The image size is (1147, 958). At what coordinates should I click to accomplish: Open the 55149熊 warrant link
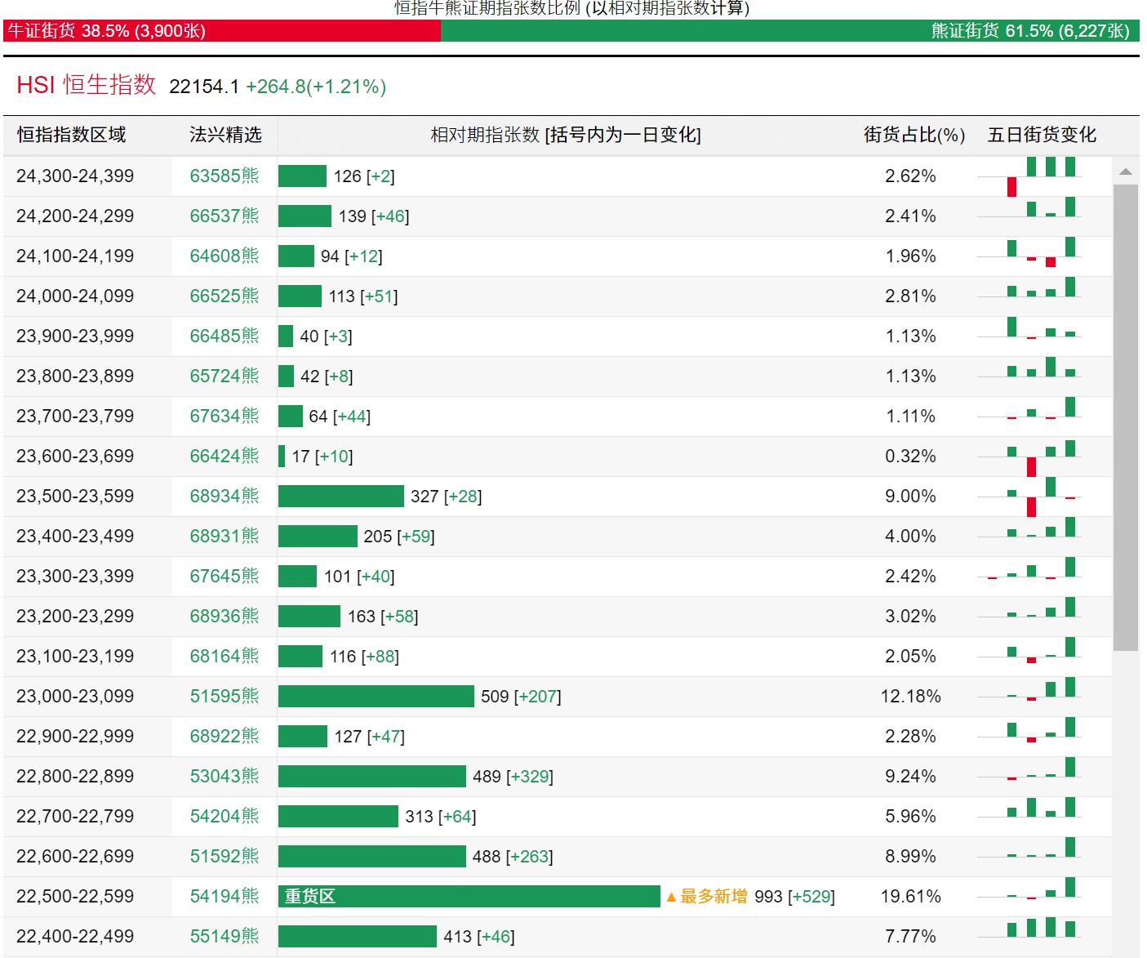(224, 937)
